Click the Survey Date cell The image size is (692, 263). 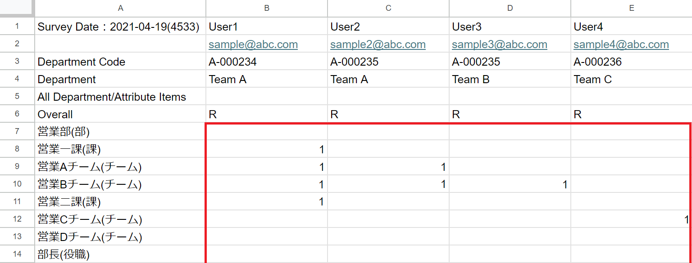click(118, 27)
